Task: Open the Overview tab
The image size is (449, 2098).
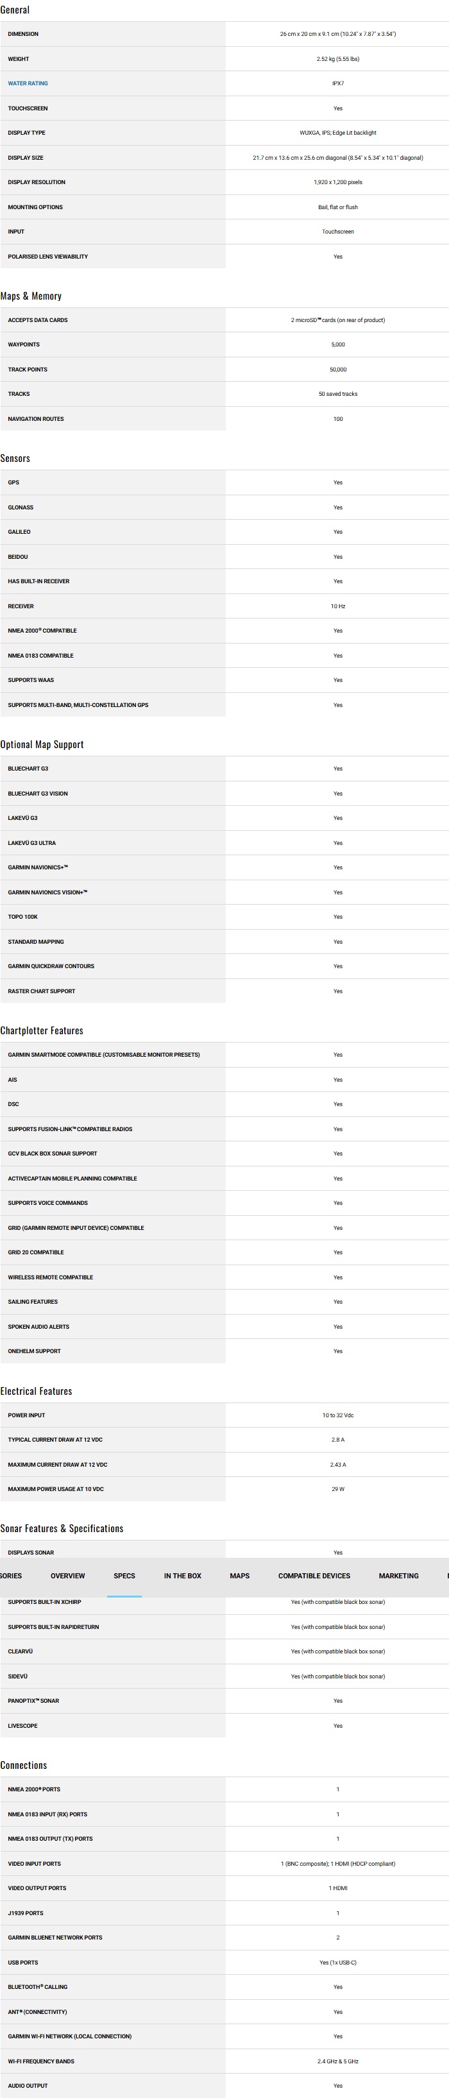Action: [67, 1575]
